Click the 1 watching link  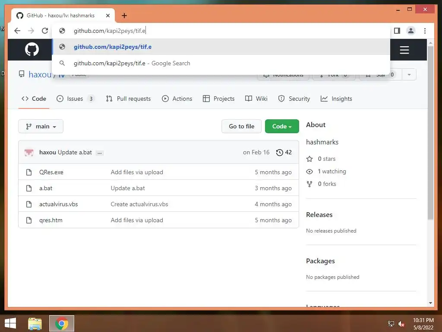coord(332,171)
